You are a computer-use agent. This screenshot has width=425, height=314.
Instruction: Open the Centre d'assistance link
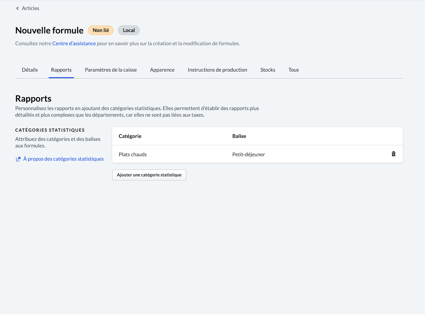pos(74,43)
